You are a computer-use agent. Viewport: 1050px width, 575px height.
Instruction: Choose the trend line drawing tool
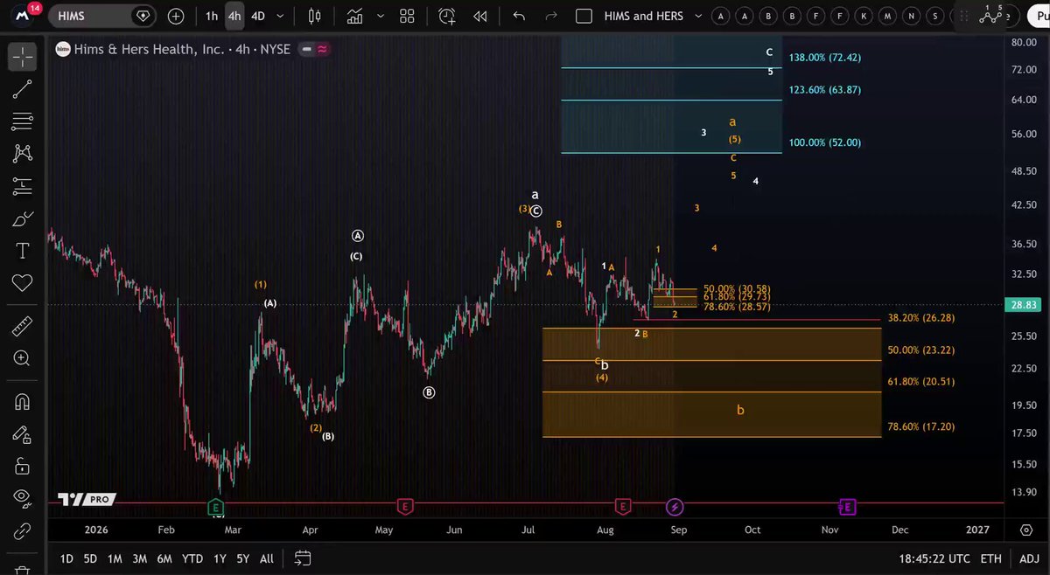tap(23, 88)
